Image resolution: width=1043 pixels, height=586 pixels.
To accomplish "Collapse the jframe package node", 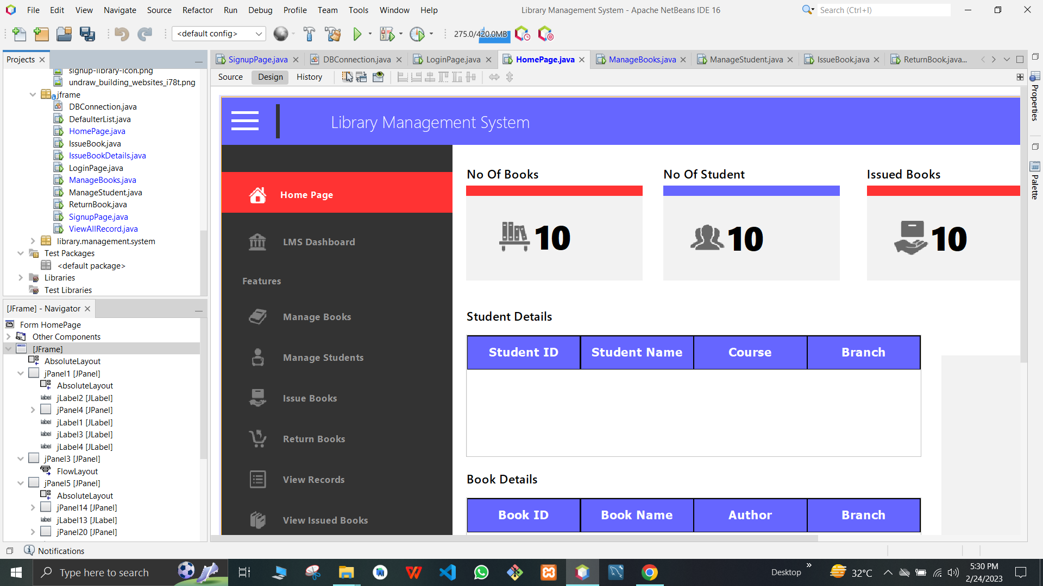I will click(x=33, y=94).
